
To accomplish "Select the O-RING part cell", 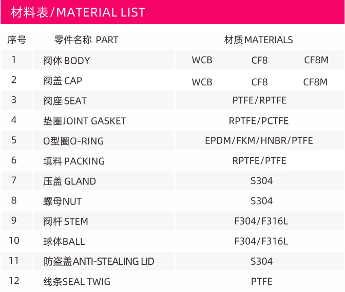I will (103, 140).
